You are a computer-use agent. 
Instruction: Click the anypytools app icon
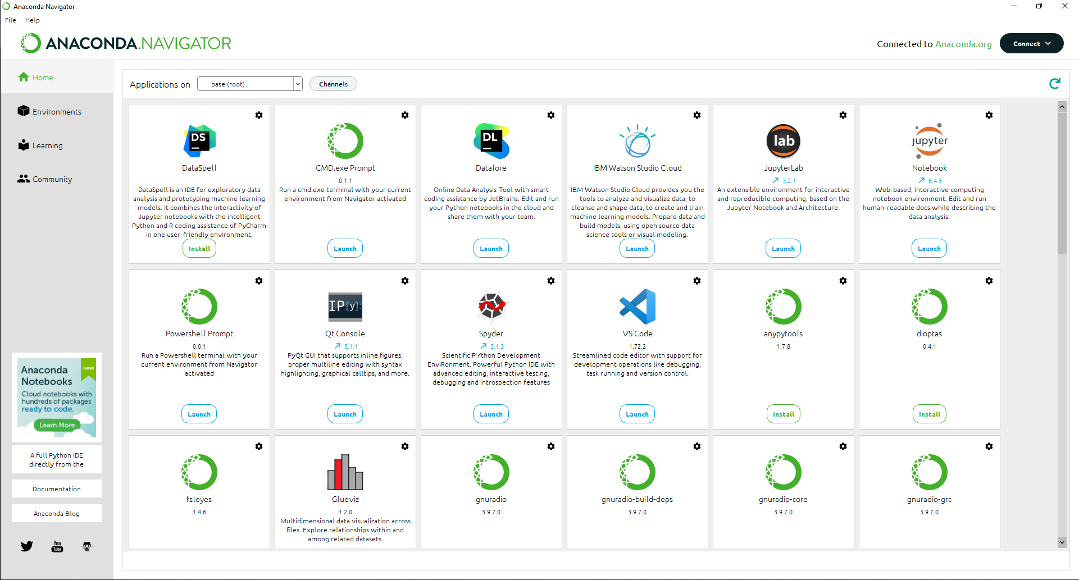tap(784, 307)
